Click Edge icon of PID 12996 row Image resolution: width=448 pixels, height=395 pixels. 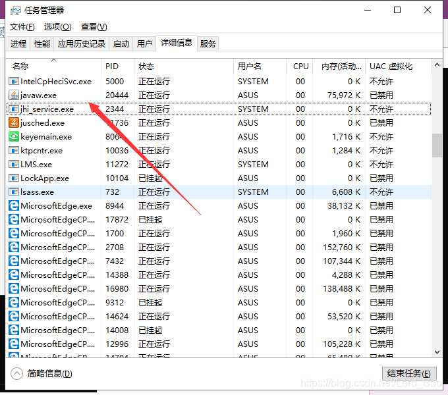[13, 344]
